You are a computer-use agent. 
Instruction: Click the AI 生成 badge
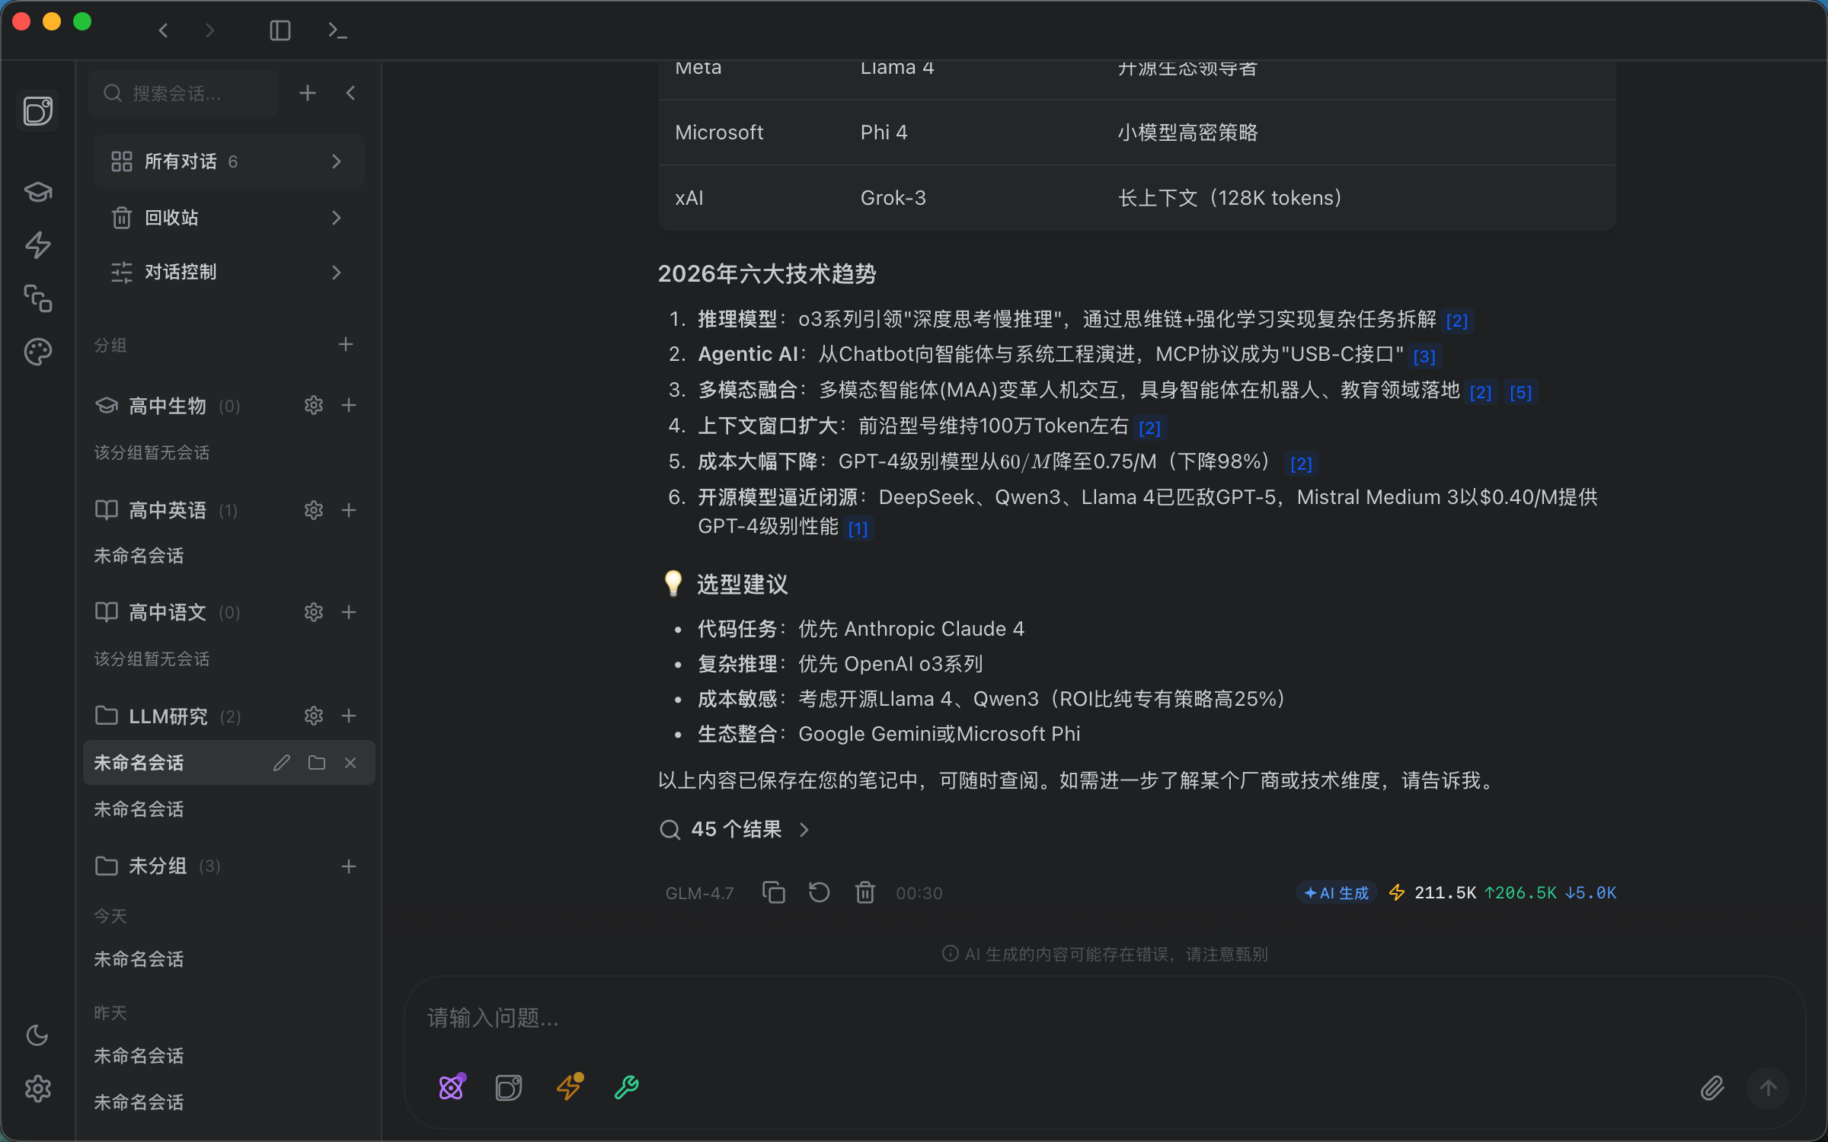coord(1336,892)
